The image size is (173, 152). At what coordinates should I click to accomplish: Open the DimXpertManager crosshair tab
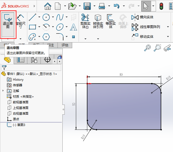coord(47,60)
